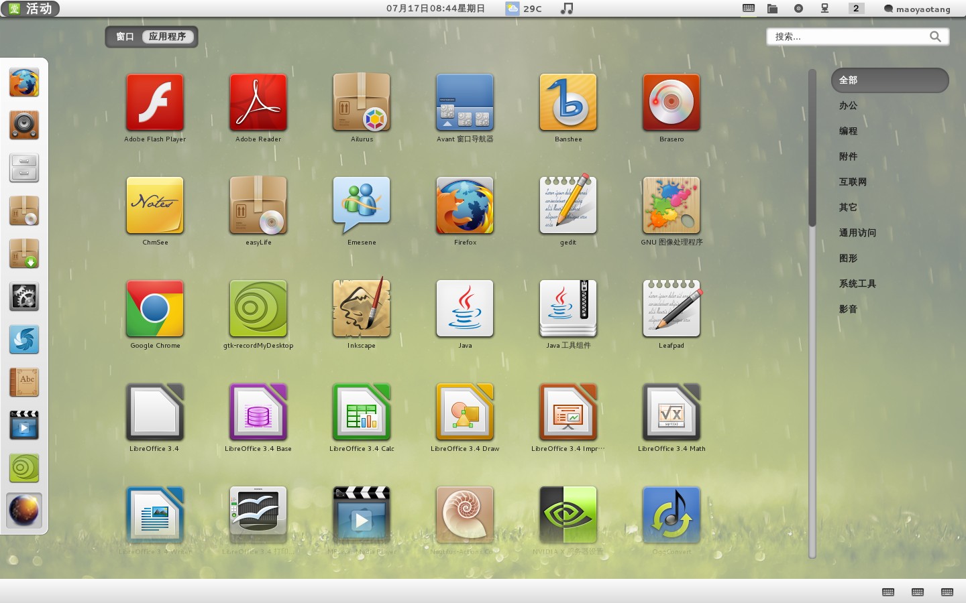Open the clock and calendar menu
The height and width of the screenshot is (603, 966).
tap(435, 9)
